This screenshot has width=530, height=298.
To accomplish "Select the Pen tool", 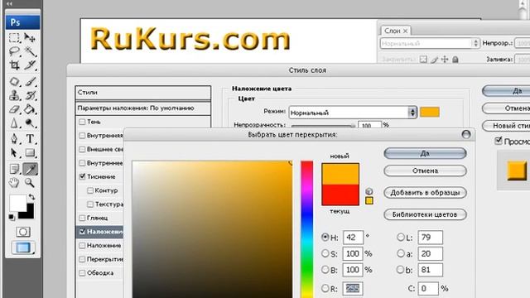I will tap(14, 139).
